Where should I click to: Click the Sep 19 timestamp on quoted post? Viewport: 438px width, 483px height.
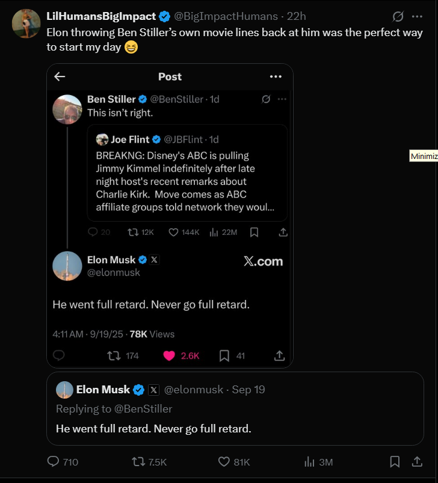click(x=248, y=390)
